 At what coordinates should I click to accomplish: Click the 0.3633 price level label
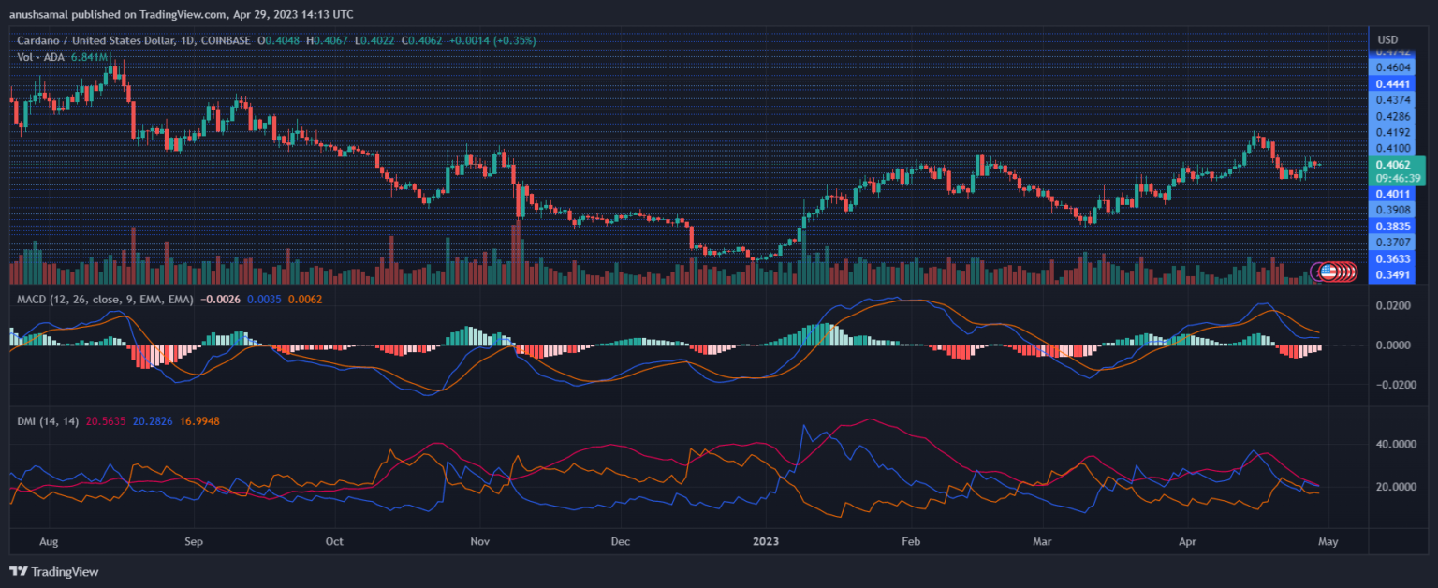tap(1392, 257)
